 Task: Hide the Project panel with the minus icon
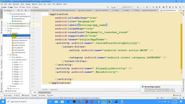tap(29, 10)
